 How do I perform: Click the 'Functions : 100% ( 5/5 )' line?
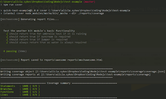click(20, 92)
